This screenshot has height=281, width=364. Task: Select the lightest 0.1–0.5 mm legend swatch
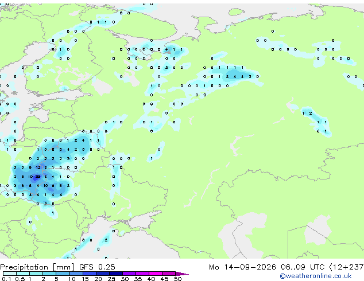coord(10,274)
